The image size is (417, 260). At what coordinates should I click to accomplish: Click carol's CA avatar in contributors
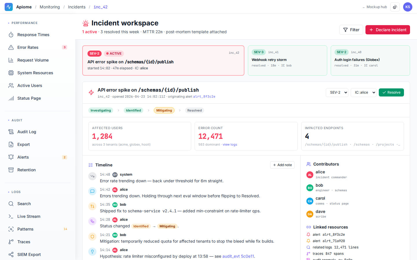tap(310, 201)
